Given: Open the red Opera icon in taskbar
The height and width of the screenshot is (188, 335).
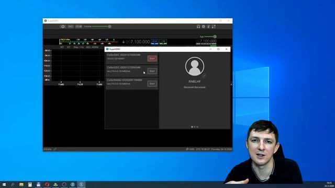Looking at the screenshot, I should pyautogui.click(x=47, y=184).
